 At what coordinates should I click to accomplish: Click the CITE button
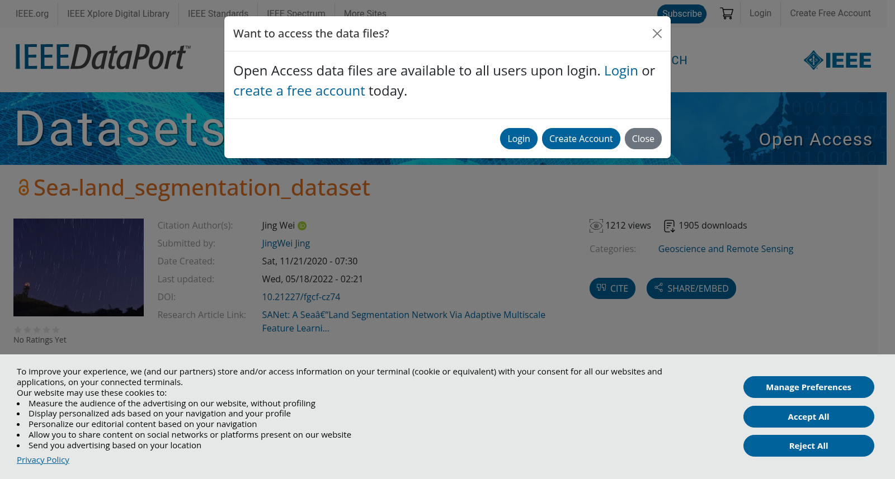pyautogui.click(x=612, y=288)
